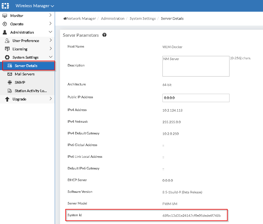The width and height of the screenshot is (263, 224).
Task: Collapse the Administration section chevron
Action: (x=50, y=32)
